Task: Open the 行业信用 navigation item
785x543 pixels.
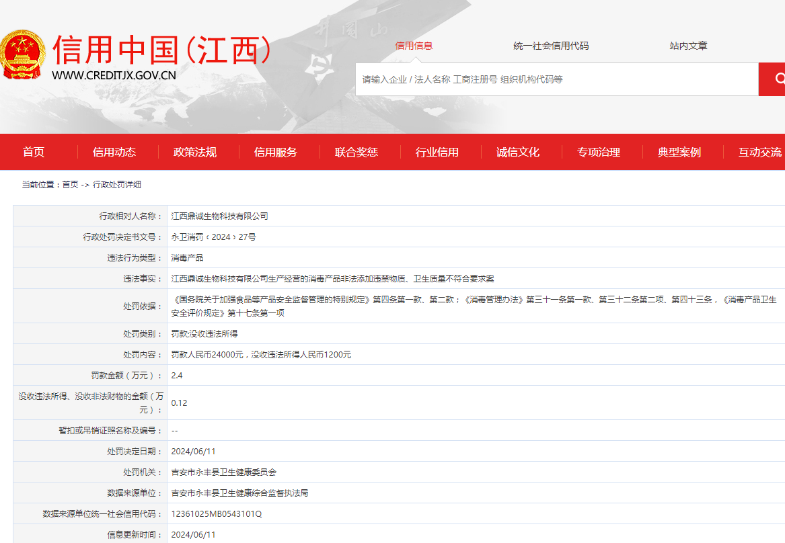Action: [437, 152]
